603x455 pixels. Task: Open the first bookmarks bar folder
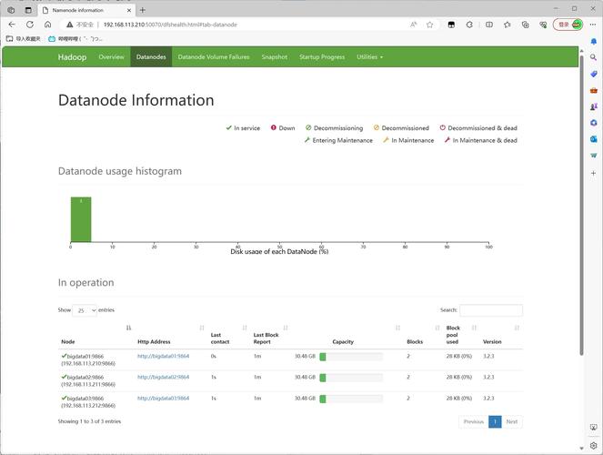24,39
